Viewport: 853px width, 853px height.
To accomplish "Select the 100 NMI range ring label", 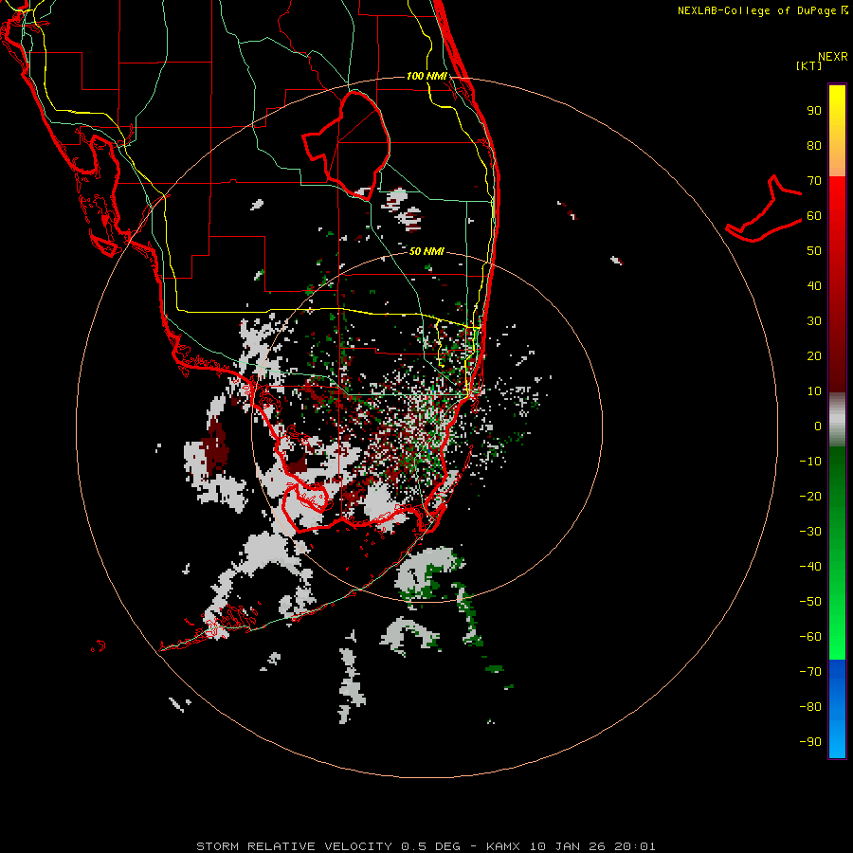I will (x=426, y=76).
